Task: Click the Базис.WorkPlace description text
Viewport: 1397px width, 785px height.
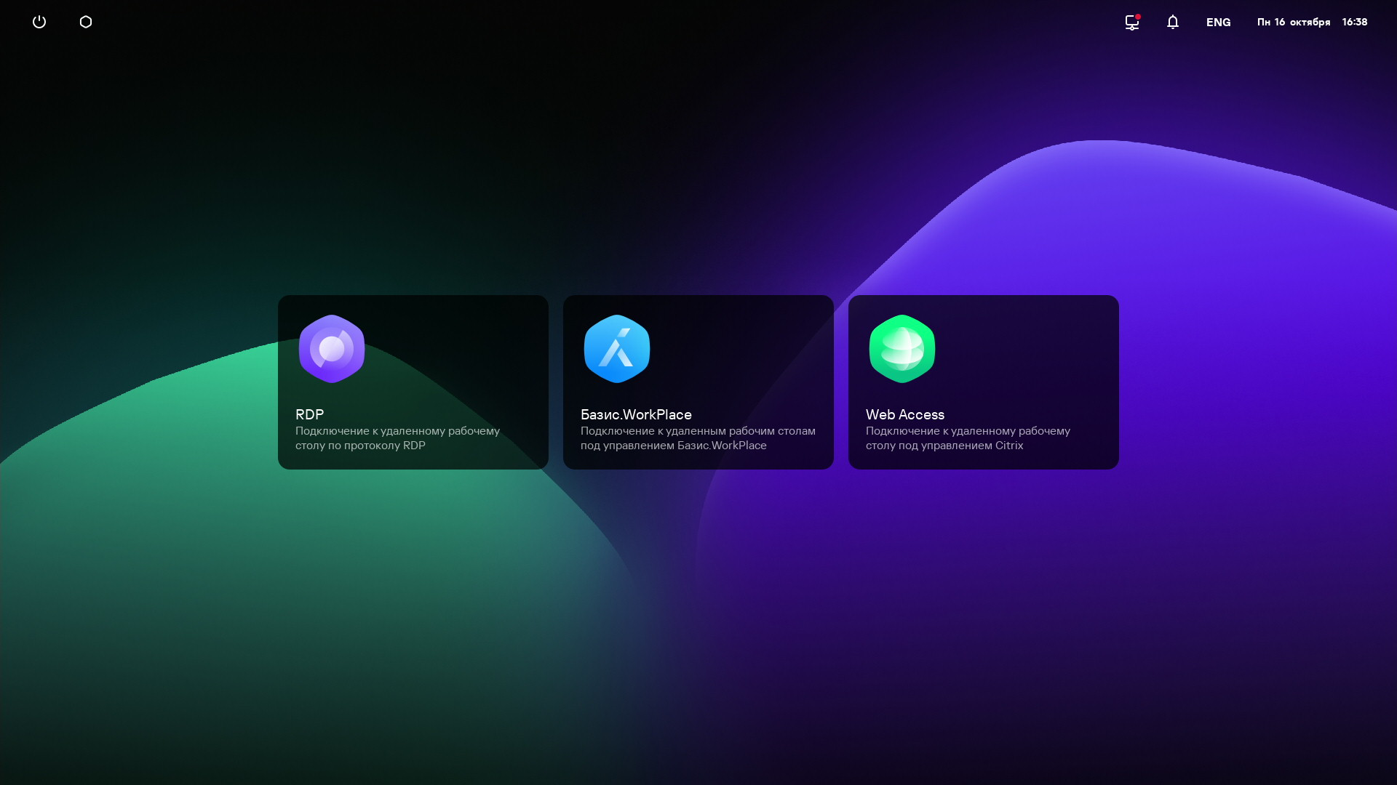Action: 697,438
